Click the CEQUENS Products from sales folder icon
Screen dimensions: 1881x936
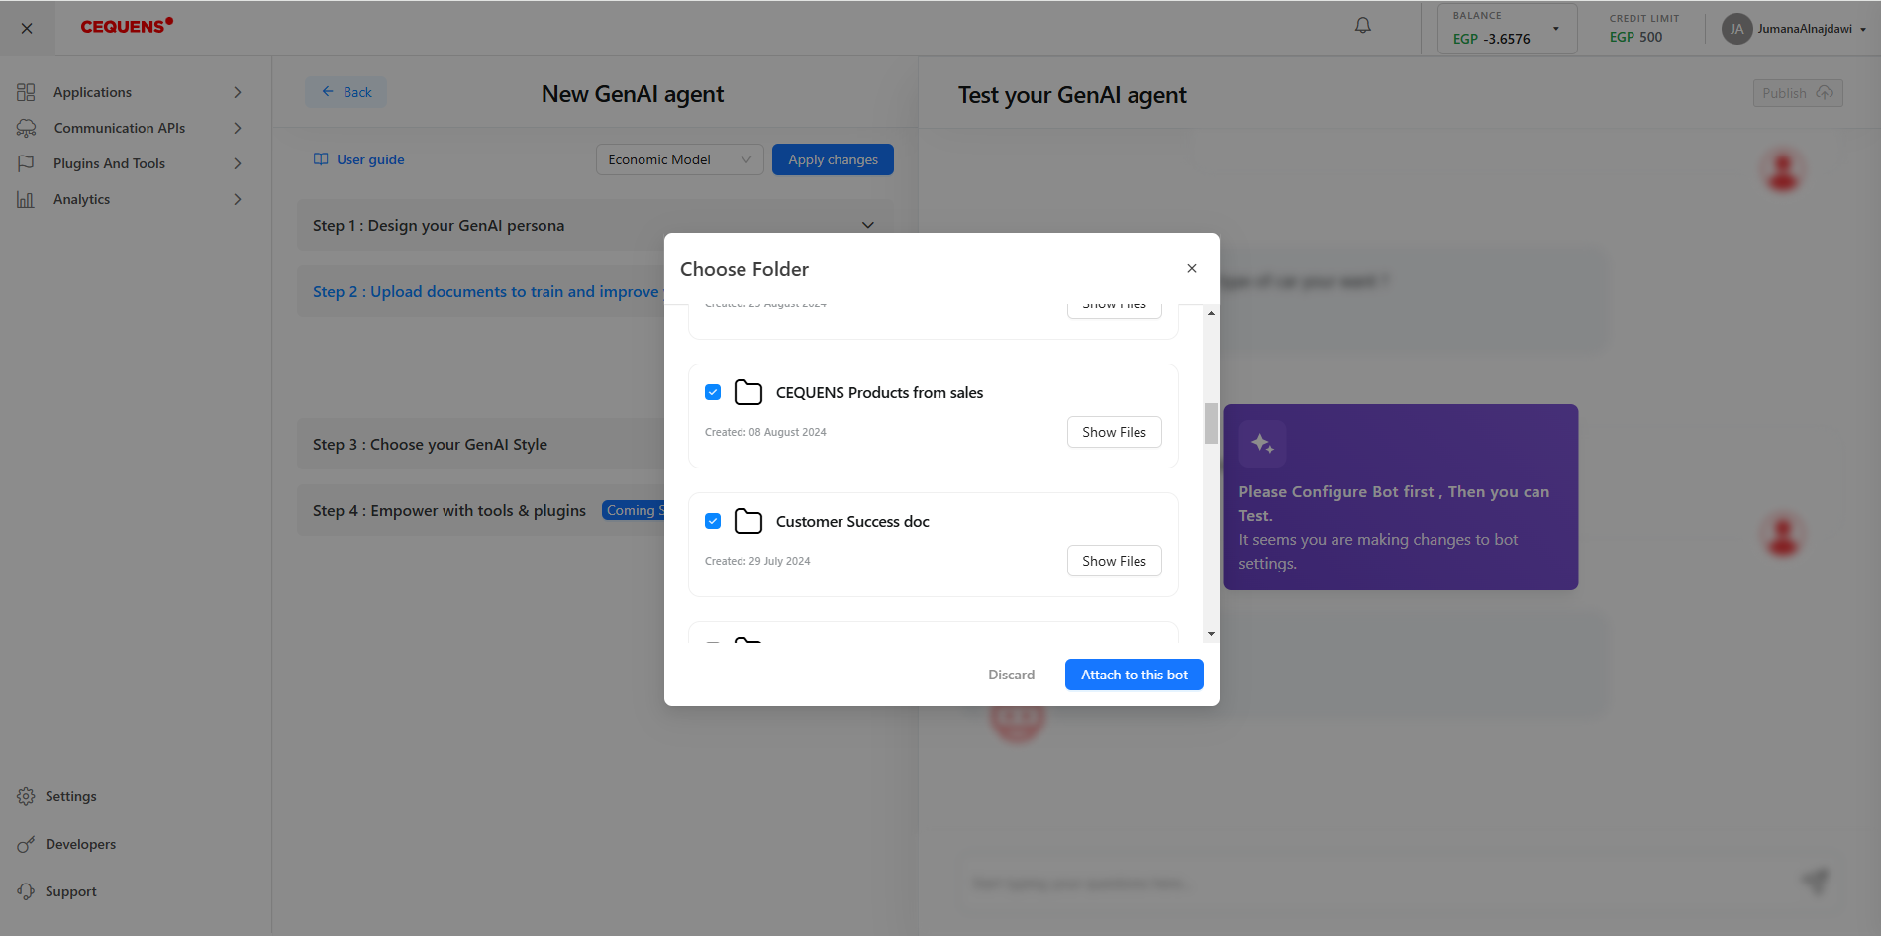pos(748,392)
